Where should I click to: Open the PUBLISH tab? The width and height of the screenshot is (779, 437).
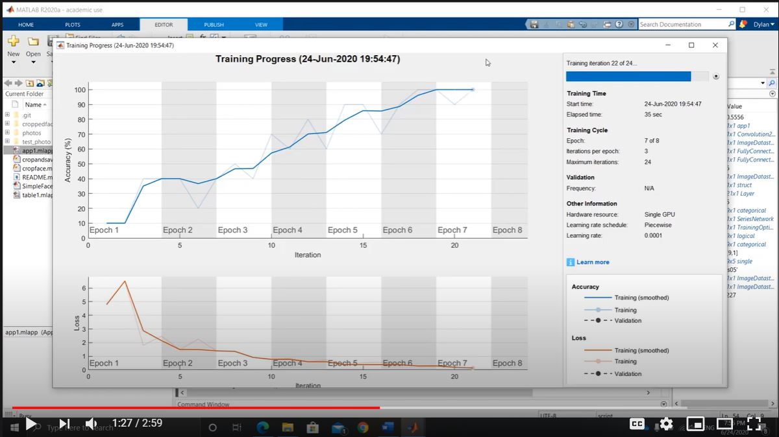(x=214, y=25)
